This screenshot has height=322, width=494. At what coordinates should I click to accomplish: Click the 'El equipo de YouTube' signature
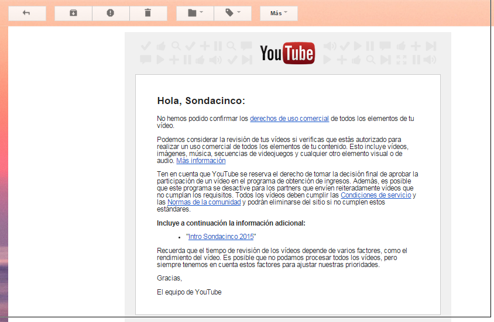pyautogui.click(x=189, y=292)
